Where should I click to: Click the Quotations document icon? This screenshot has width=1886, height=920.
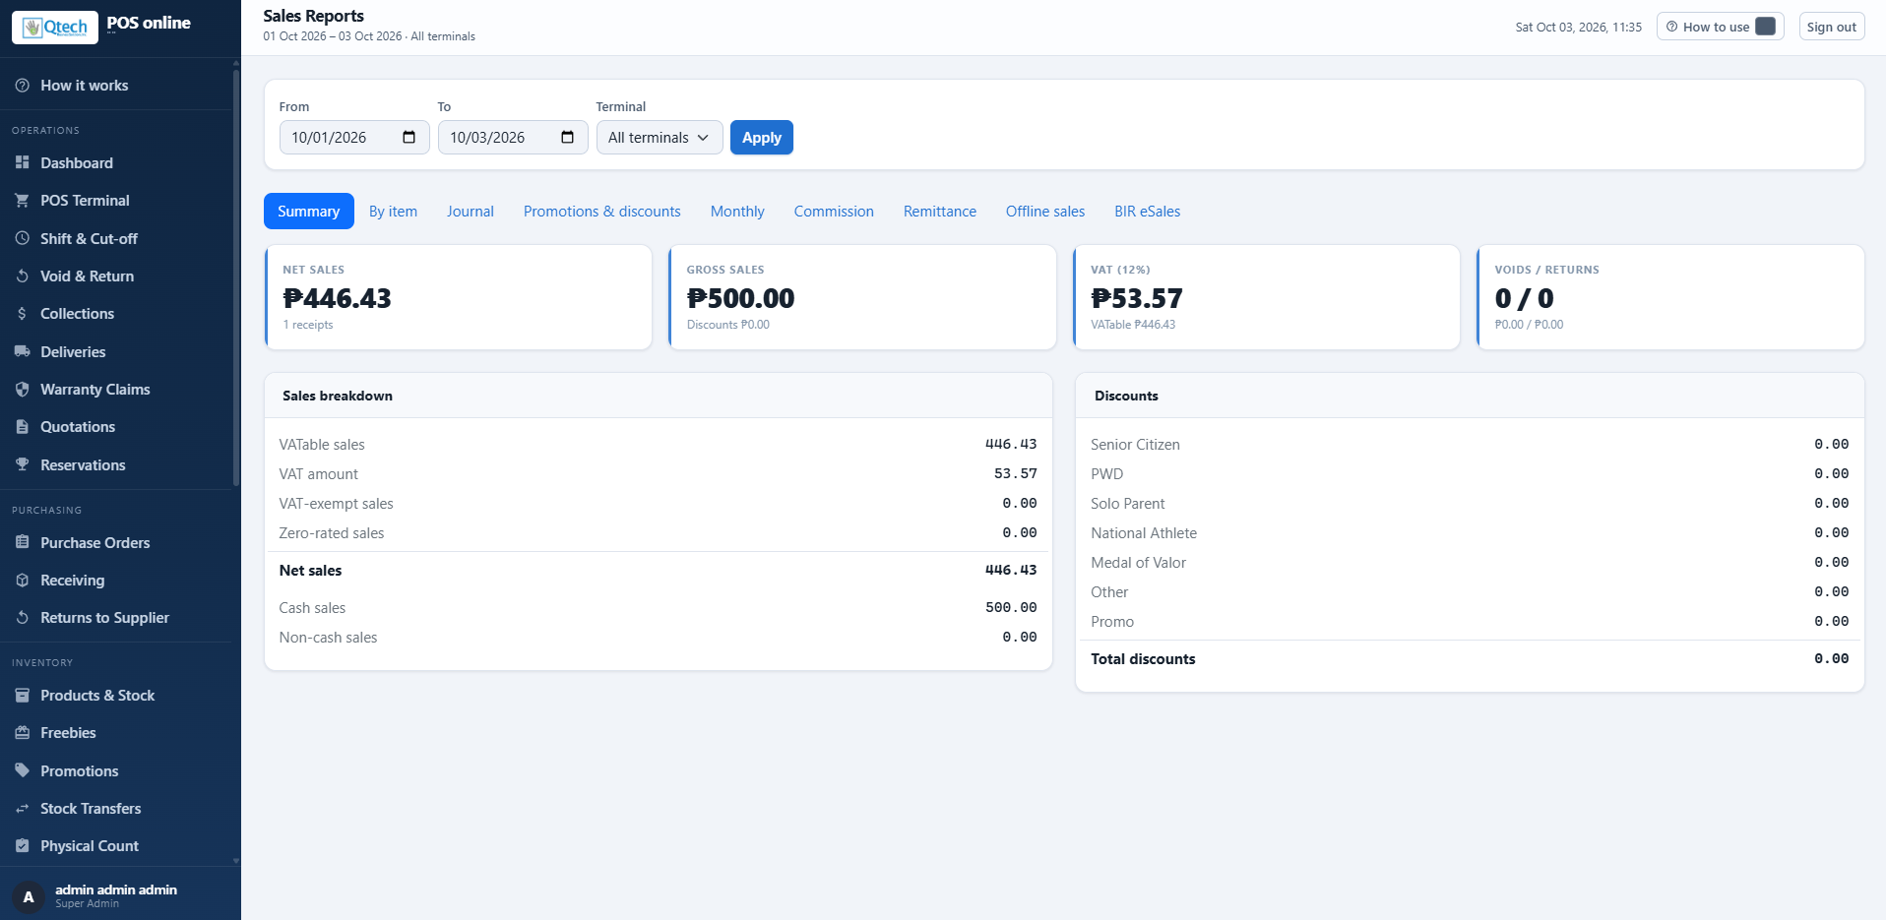22,426
